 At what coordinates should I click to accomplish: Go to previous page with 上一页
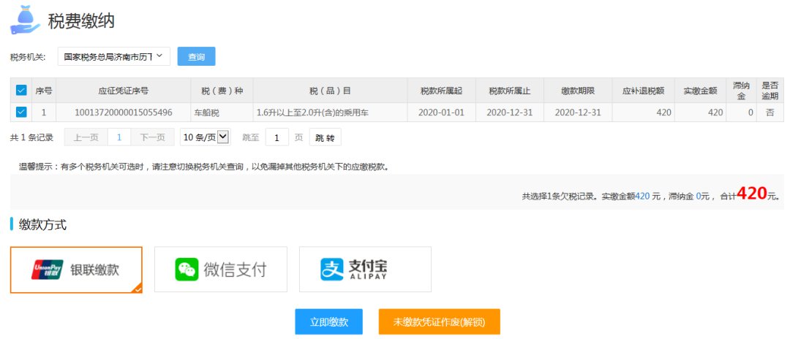pyautogui.click(x=86, y=137)
